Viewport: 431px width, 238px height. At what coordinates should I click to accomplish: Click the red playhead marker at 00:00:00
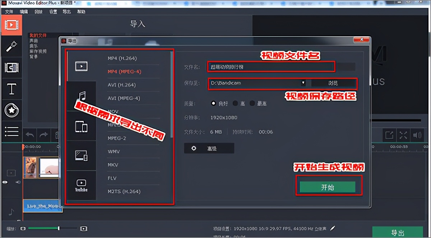(23, 147)
